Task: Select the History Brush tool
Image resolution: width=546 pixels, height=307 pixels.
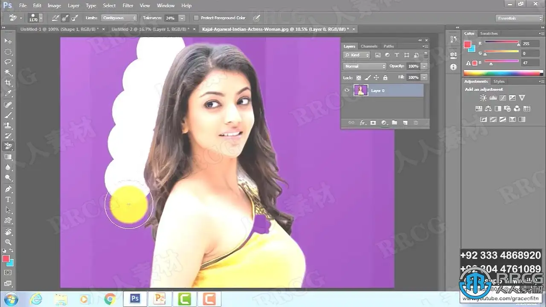Action: pos(8,136)
